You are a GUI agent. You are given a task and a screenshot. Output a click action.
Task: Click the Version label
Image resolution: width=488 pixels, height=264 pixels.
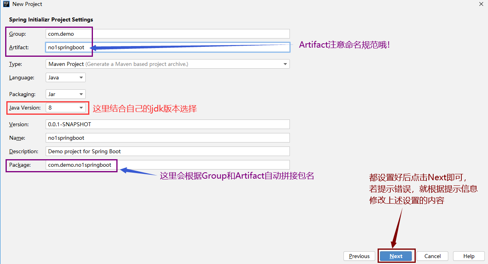19,124
